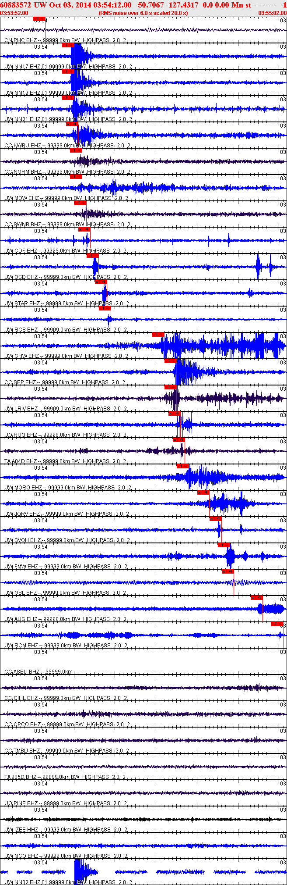Click the red pick marker on UW.JORV trace

203,492
